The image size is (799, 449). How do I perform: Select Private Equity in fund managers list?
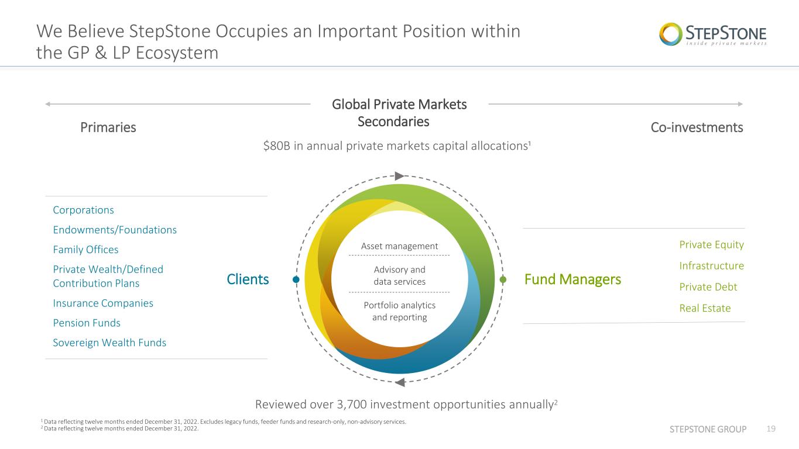click(711, 244)
